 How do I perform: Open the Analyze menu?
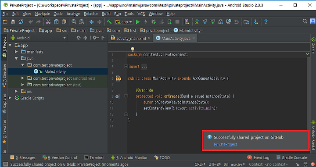[x=73, y=14]
